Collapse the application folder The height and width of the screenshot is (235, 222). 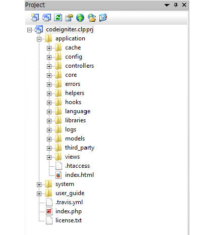tap(39, 39)
